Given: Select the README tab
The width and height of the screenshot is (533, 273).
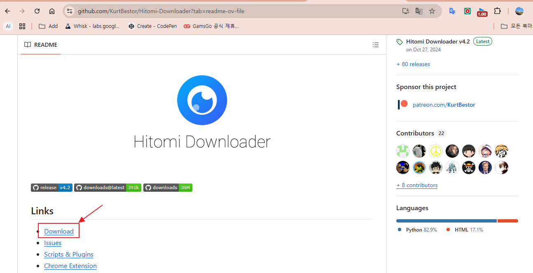Looking at the screenshot, I should (x=41, y=45).
